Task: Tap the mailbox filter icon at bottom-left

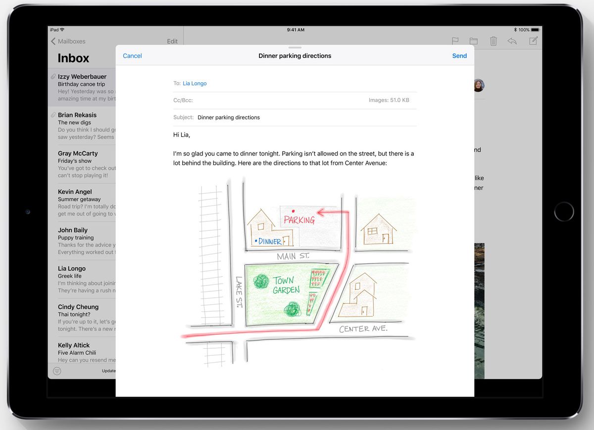Action: 57,371
